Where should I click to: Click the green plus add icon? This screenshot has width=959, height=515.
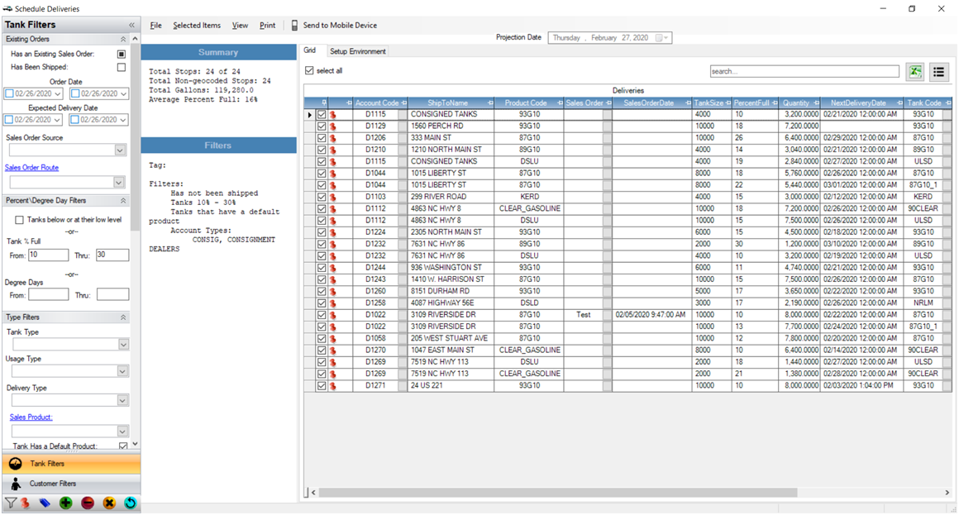[x=66, y=503]
